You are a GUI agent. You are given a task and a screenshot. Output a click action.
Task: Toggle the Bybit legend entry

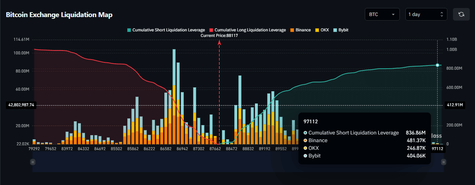point(341,30)
